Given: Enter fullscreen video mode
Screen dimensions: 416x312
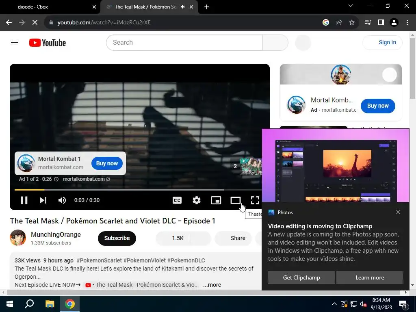Looking at the screenshot, I should (x=255, y=200).
